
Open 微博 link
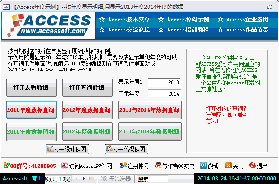213,167
